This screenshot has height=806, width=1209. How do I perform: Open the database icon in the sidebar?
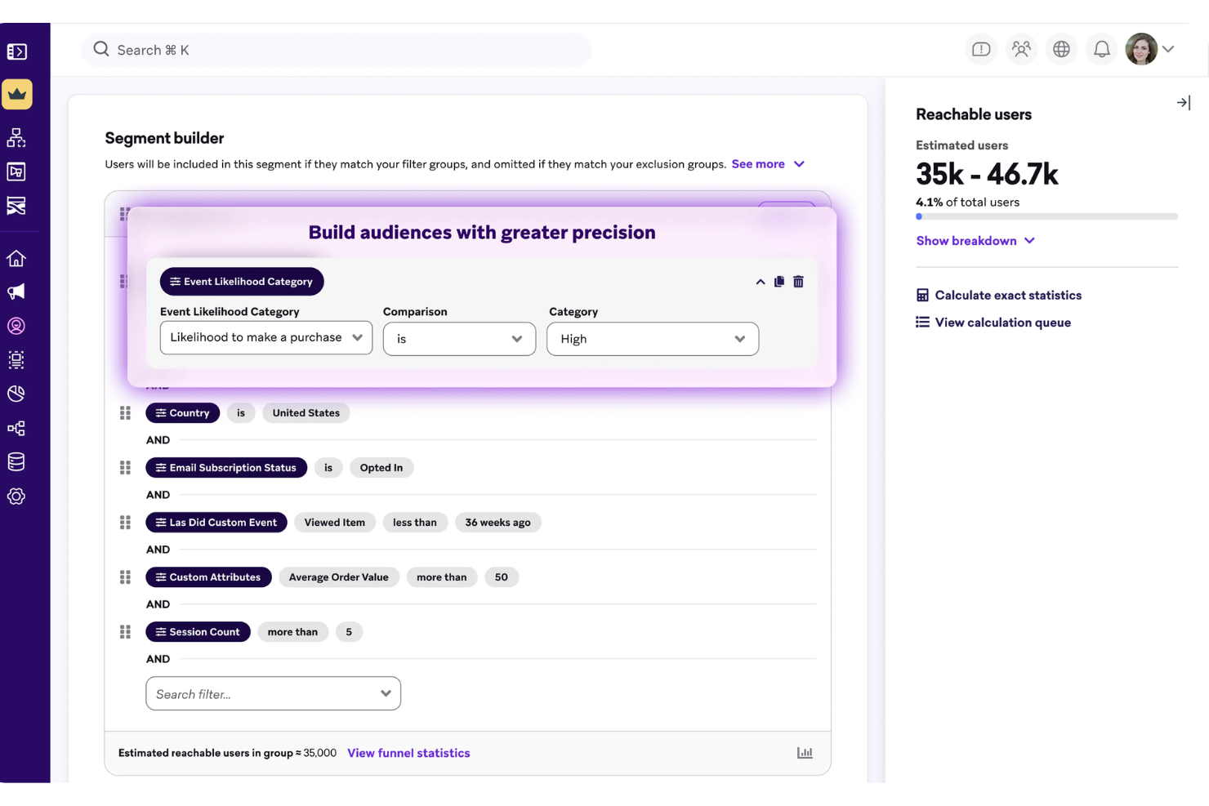tap(16, 461)
